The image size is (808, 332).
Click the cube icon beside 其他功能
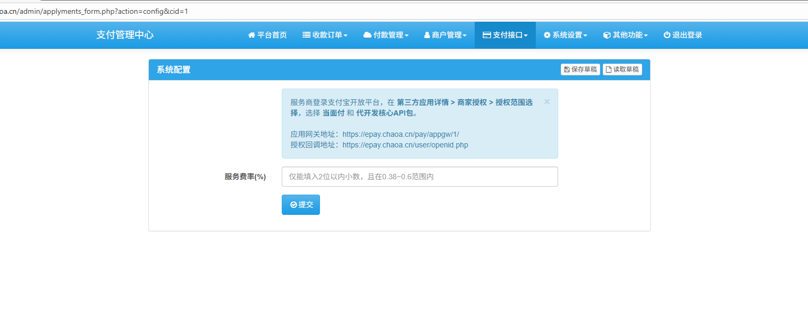[607, 35]
